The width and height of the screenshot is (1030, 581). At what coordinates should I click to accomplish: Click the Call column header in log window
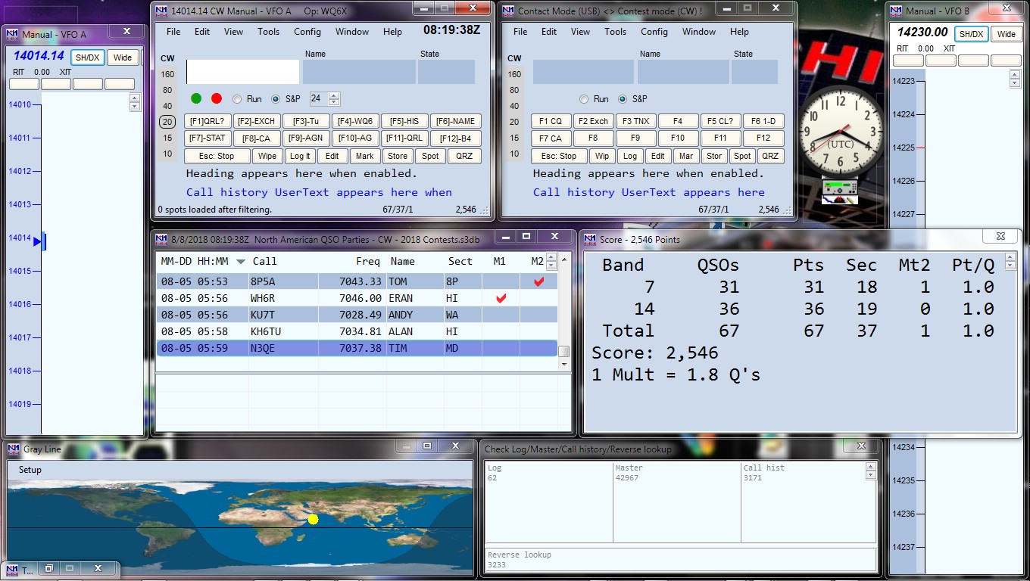coord(264,261)
